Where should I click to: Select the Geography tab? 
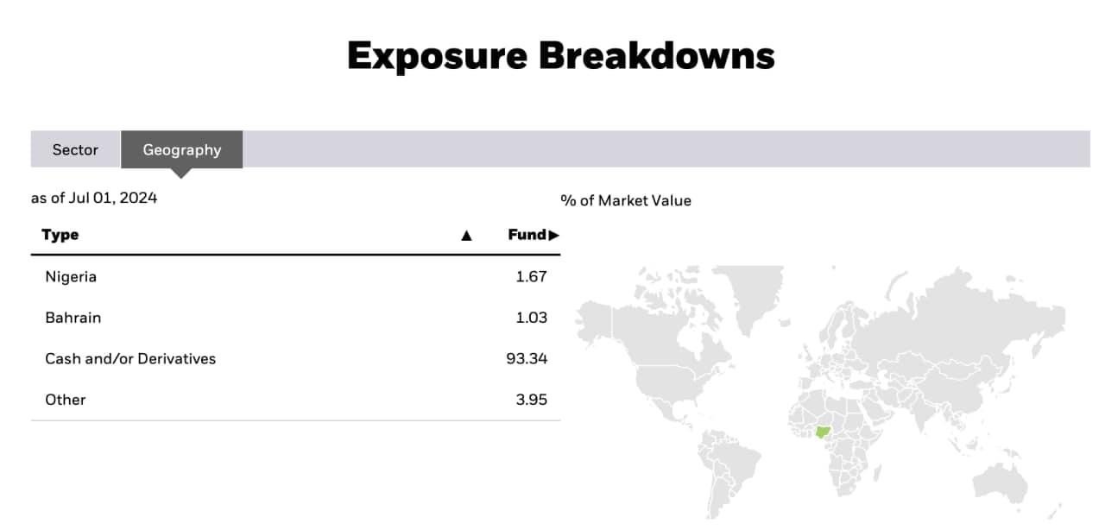click(182, 149)
